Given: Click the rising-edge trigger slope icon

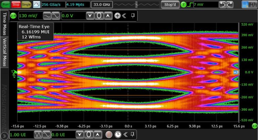Looking at the screenshot, I should point(190,5).
